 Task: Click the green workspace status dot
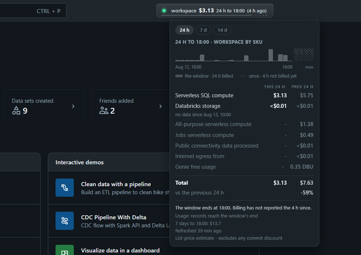click(x=164, y=11)
